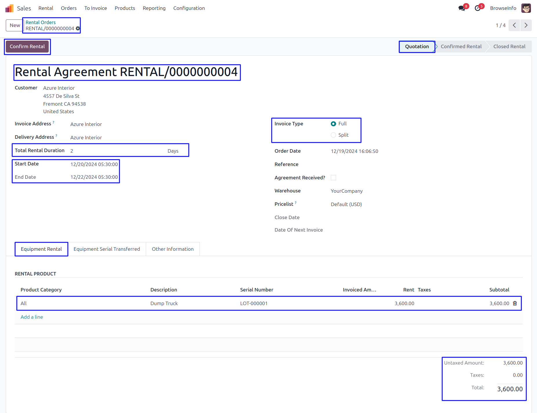Select Split invoice type
This screenshot has height=413, width=537.
pyautogui.click(x=333, y=135)
